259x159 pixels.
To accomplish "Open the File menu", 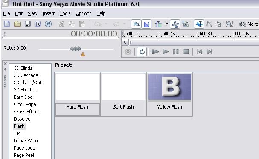I will click(x=6, y=13).
